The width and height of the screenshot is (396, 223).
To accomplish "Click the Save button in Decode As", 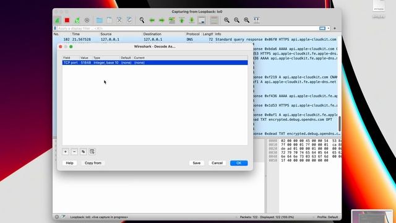I will [197, 163].
